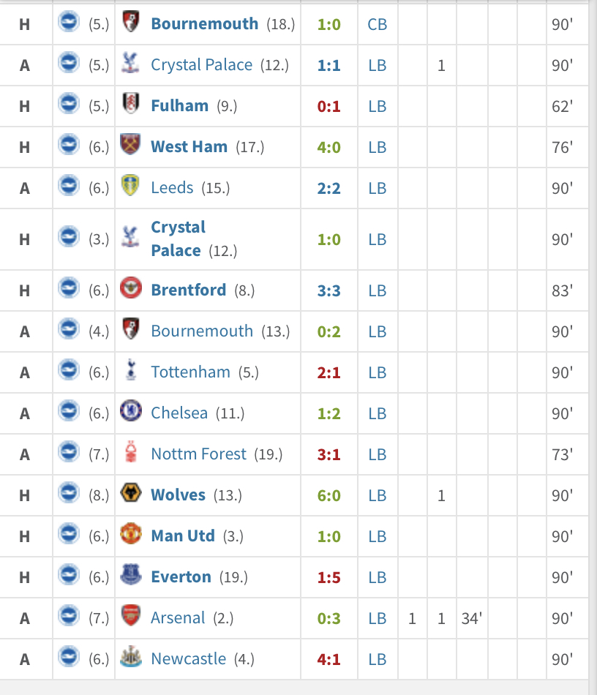
Task: Open the Everton team link
Action: 181,576
